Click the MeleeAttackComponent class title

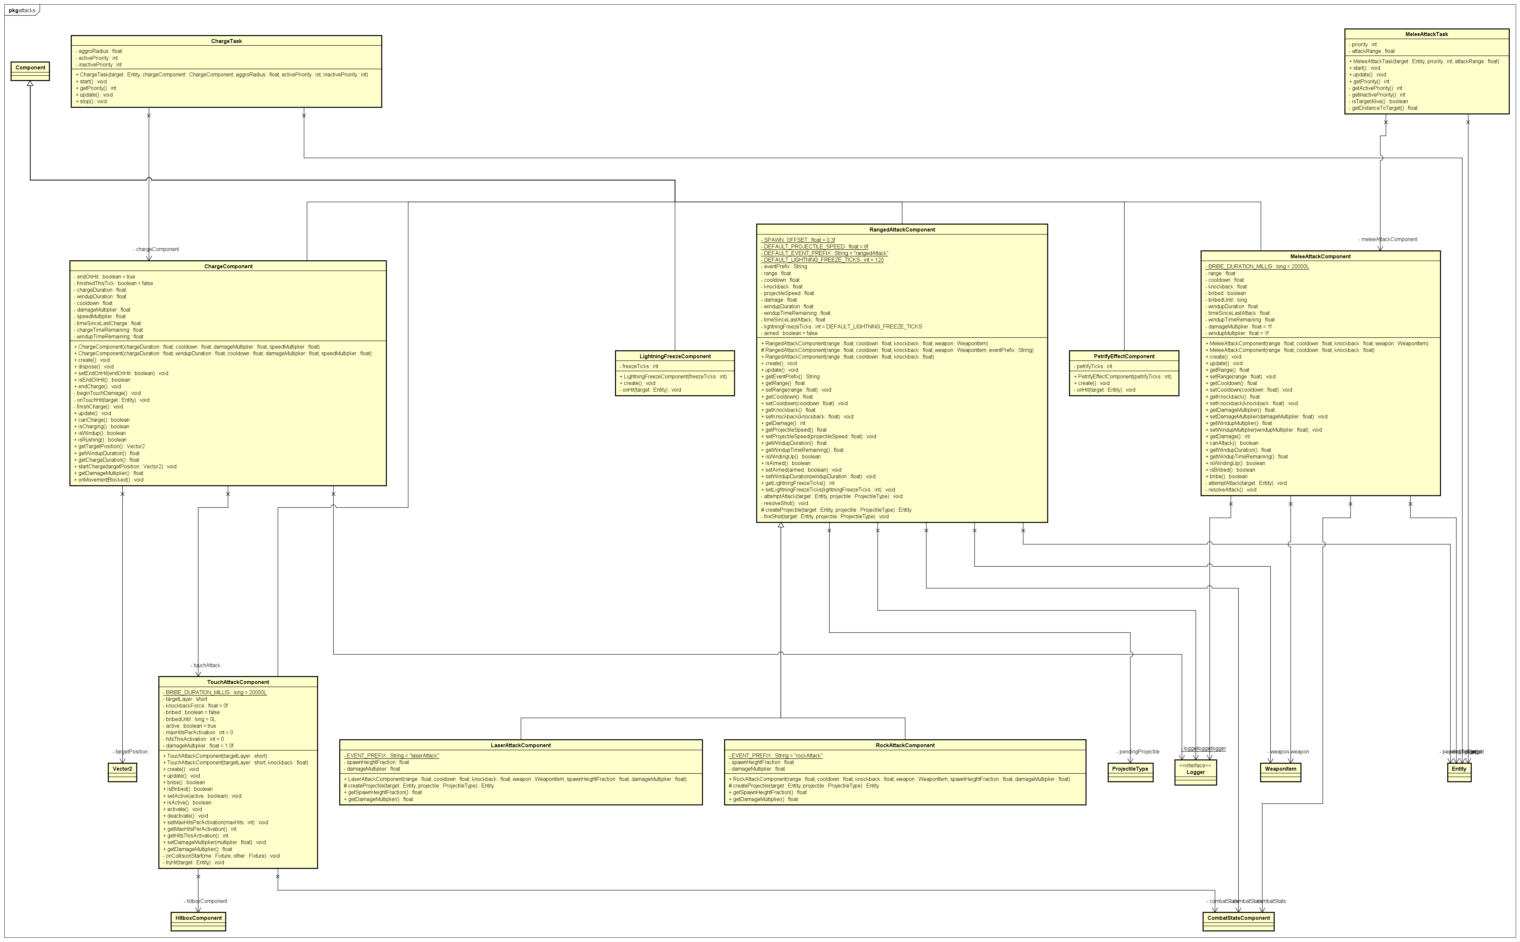pyautogui.click(x=1320, y=257)
